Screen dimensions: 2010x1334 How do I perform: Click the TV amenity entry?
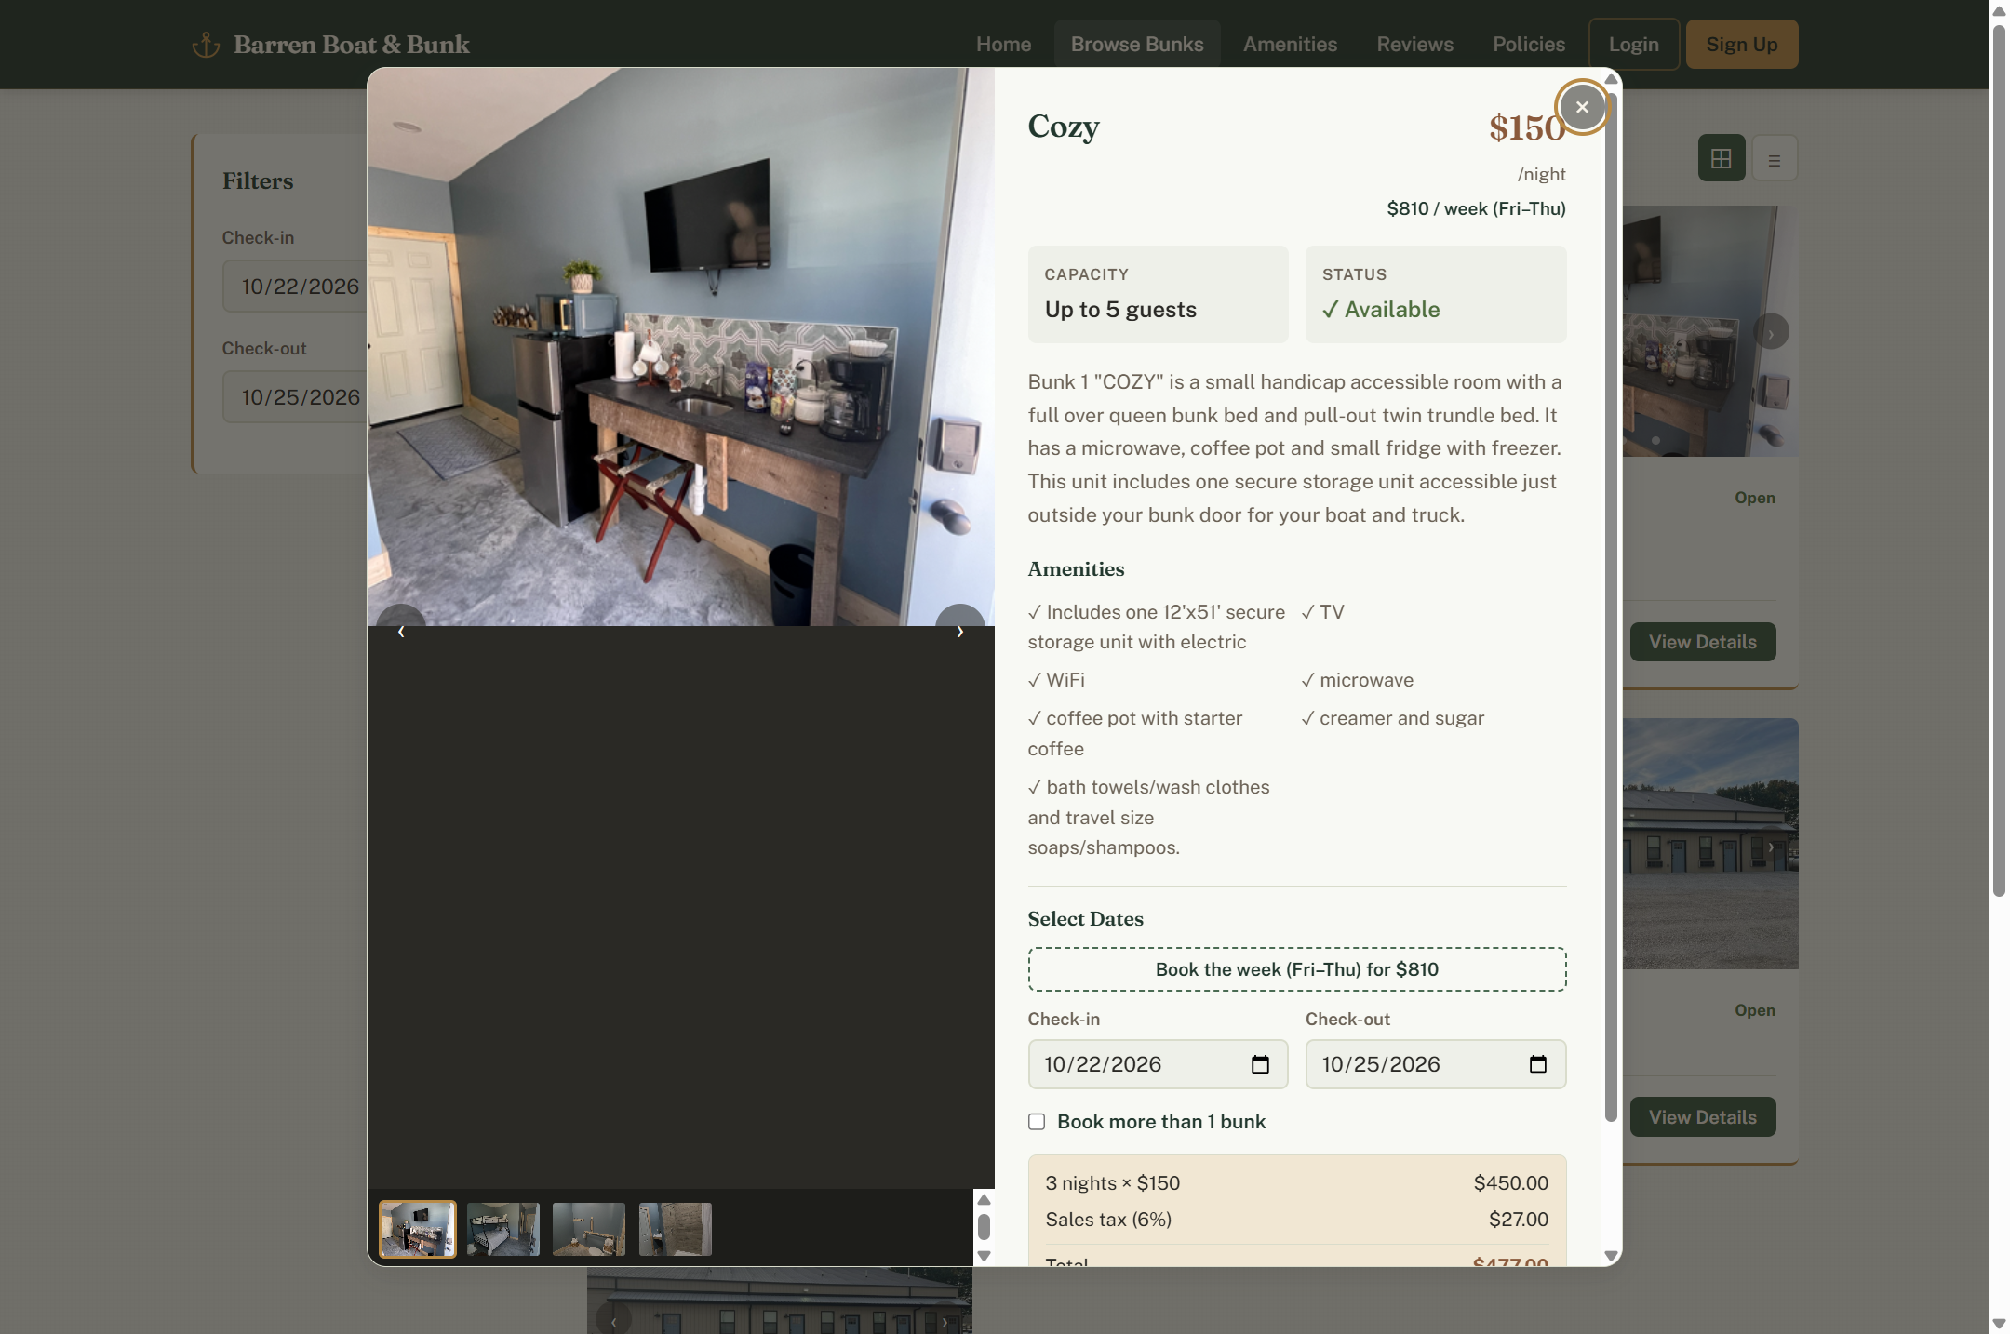[1323, 612]
